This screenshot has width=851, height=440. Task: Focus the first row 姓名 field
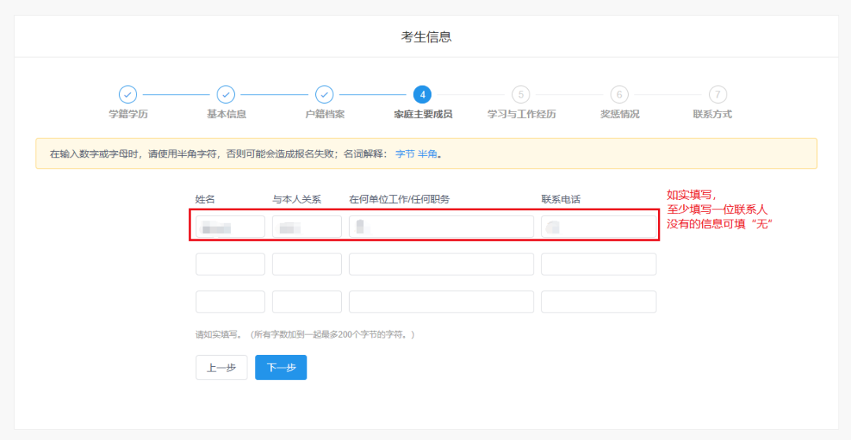230,227
